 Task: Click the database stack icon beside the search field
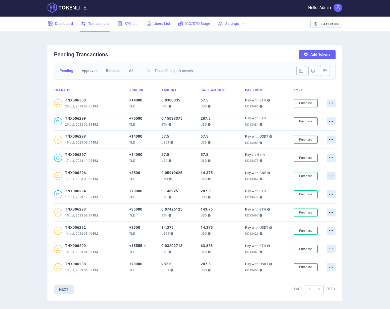coord(313,71)
